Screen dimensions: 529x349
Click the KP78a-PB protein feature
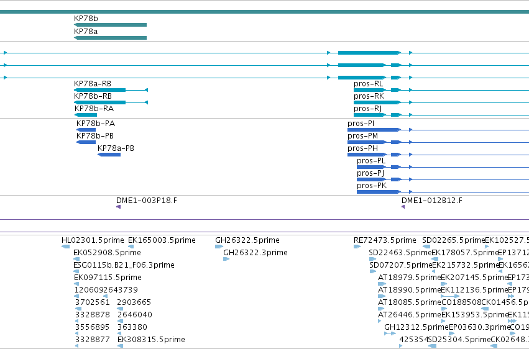click(109, 155)
